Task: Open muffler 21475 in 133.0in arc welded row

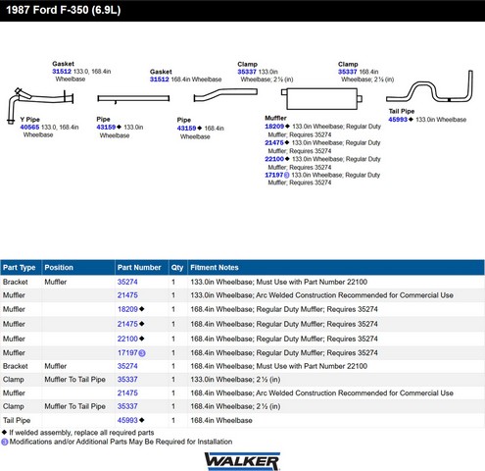Action: click(127, 295)
